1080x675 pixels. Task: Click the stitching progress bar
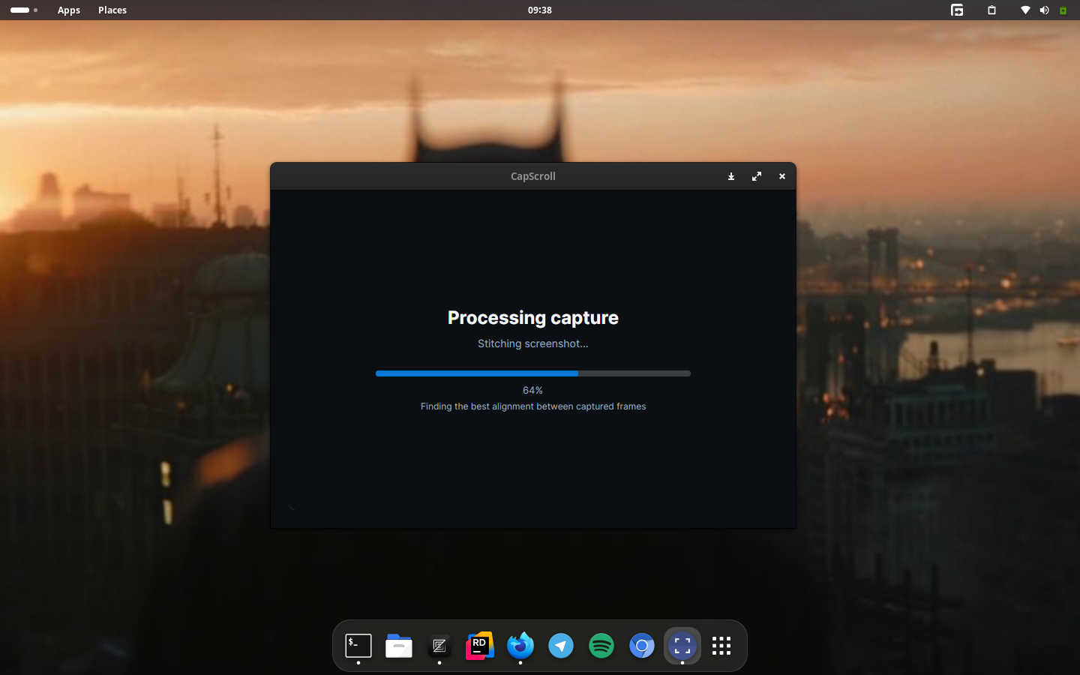point(533,373)
